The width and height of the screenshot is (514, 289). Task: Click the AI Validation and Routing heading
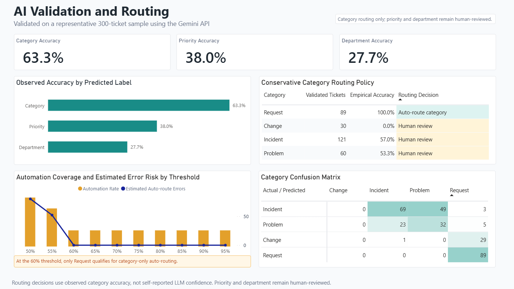91,11
